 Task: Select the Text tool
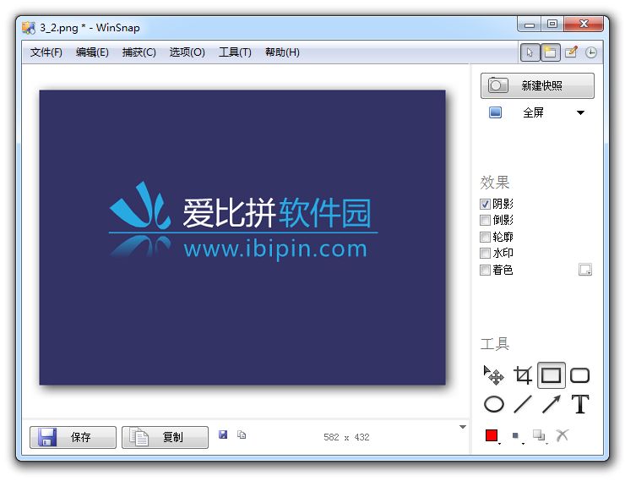[580, 404]
